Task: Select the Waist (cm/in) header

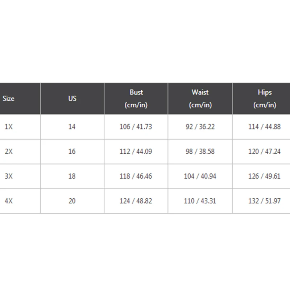Action: (x=200, y=99)
